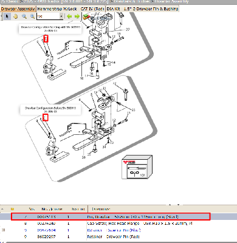Click the zoom out magnifier
Image resolution: width=237 pixels, height=243 pixels.
coord(32,16)
